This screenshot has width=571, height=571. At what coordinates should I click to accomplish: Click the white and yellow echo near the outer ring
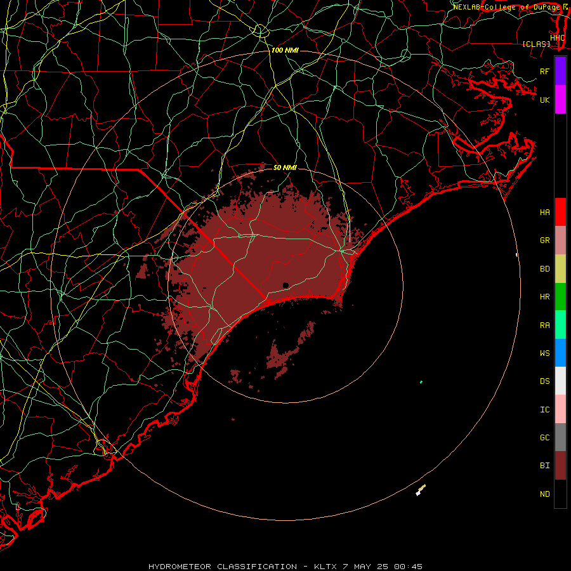(421, 490)
